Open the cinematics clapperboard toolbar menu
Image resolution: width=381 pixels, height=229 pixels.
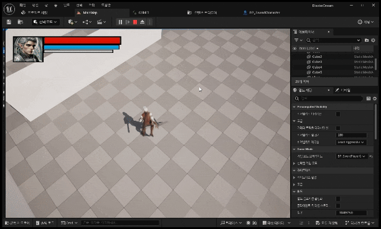101,22
